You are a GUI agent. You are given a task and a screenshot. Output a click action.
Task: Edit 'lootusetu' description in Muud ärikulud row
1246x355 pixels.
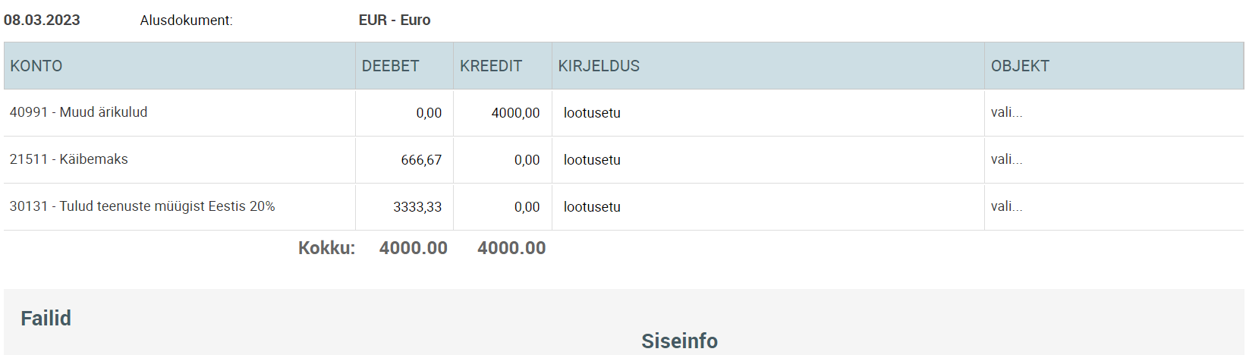[x=768, y=113]
